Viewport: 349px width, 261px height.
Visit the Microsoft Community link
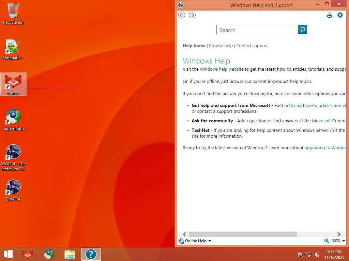pyautogui.click(x=329, y=121)
